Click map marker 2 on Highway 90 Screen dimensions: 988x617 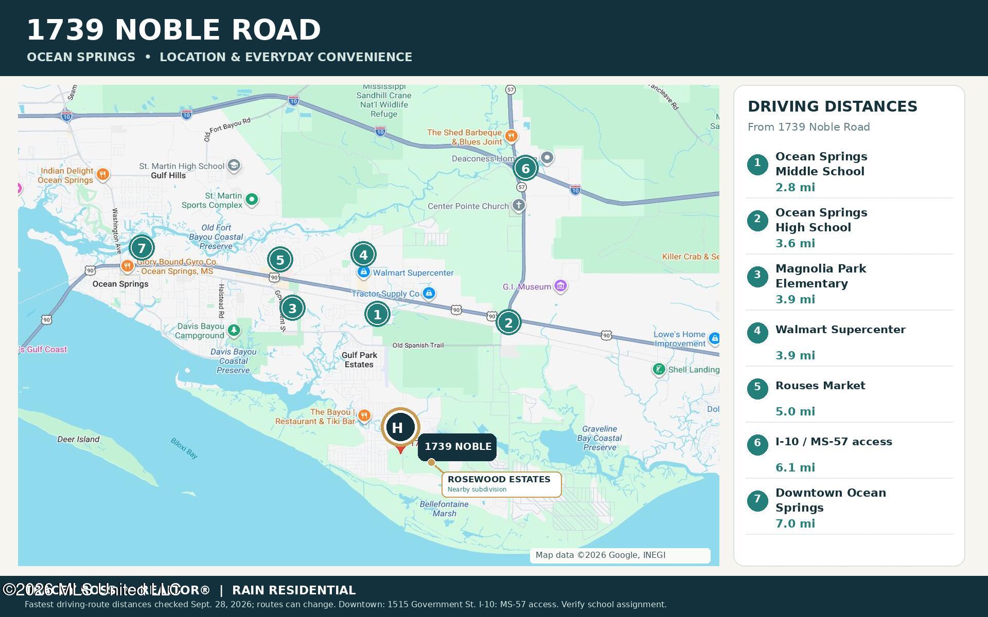pyautogui.click(x=508, y=322)
